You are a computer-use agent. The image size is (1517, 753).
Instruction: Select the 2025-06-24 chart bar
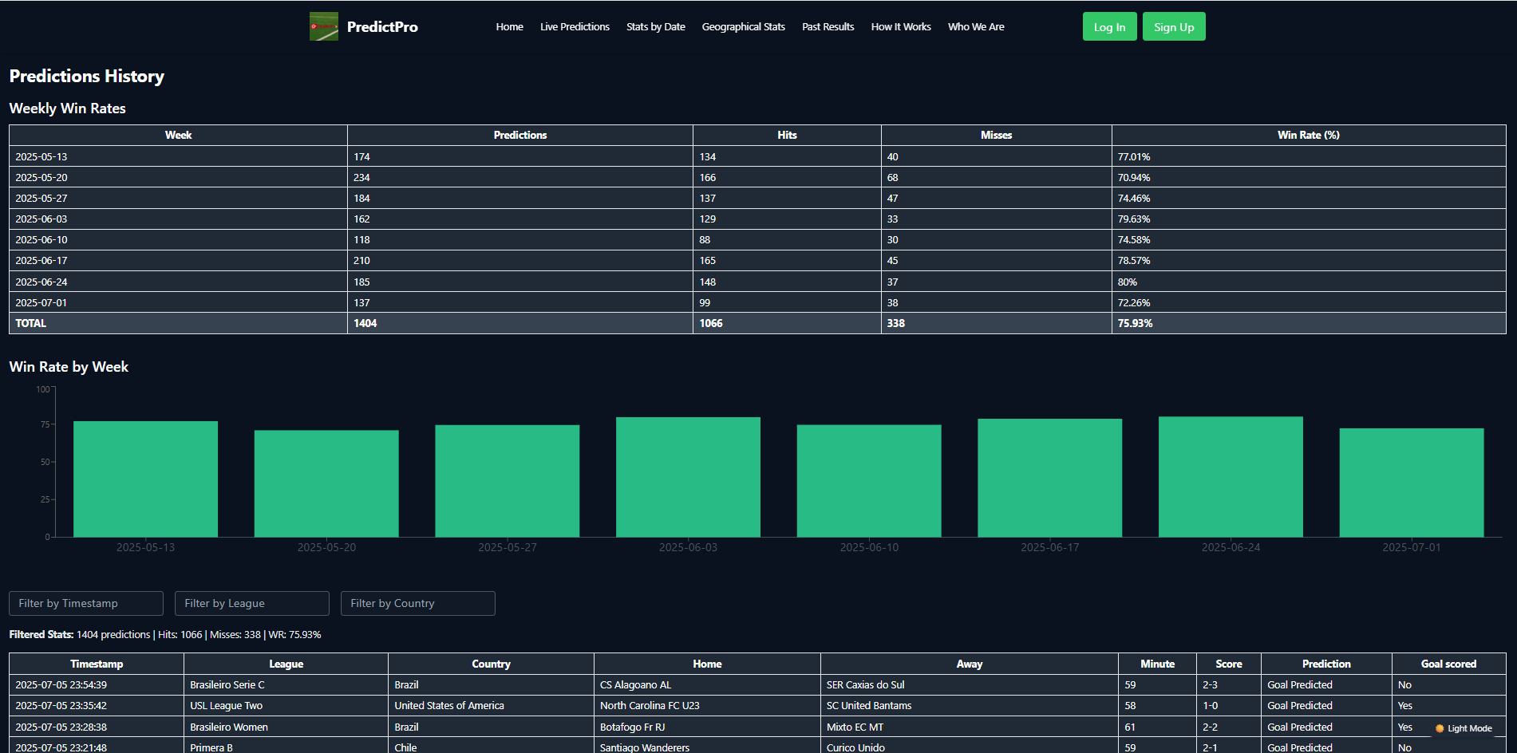(x=1231, y=476)
